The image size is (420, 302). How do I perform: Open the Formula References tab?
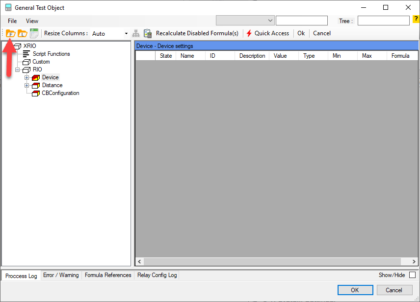pyautogui.click(x=108, y=275)
